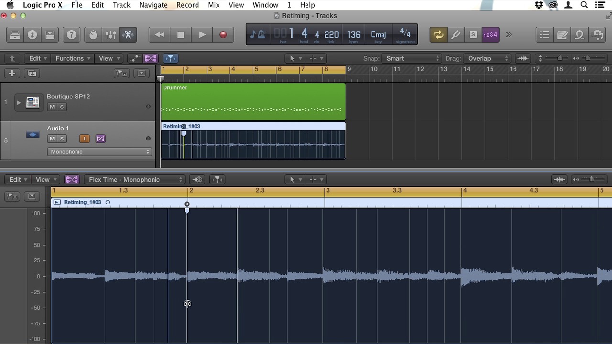Open the Flex Time - Monophonic dropdown
Screen dimensions: 612x344
pyautogui.click(x=135, y=180)
